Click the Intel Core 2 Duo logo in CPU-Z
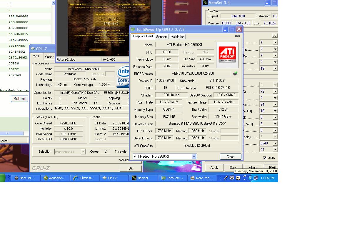This screenshot has width=347, height=250. [123, 76]
